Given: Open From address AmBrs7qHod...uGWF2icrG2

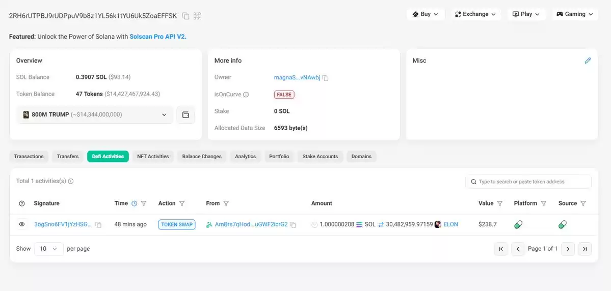Looking at the screenshot, I should point(251,224).
